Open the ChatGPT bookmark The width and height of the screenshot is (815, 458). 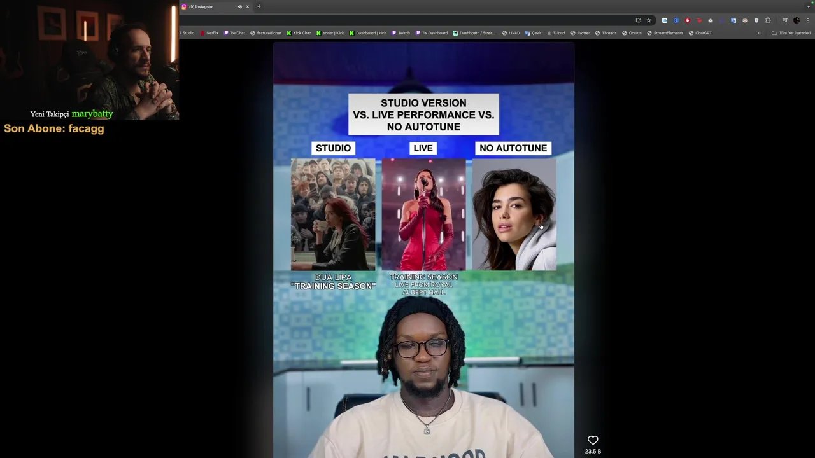coord(700,33)
